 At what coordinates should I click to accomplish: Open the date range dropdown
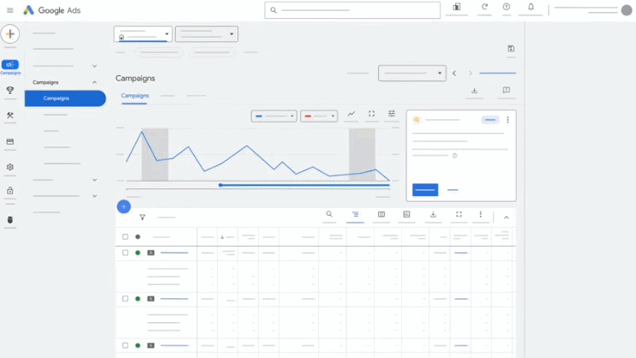point(412,74)
